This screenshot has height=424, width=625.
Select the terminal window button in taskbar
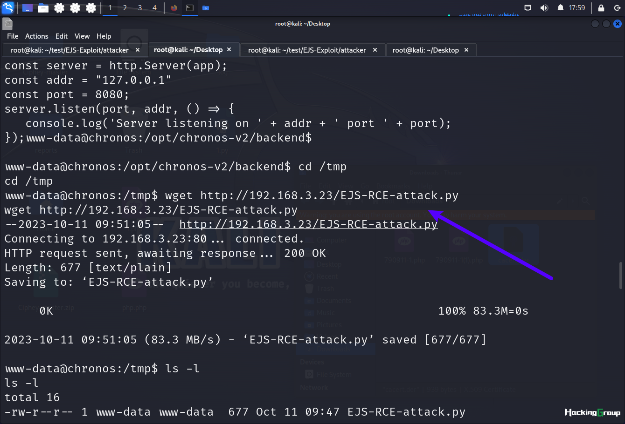[190, 8]
